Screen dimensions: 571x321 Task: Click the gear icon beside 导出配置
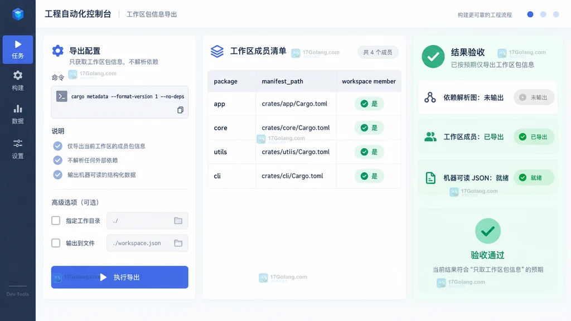(x=57, y=51)
